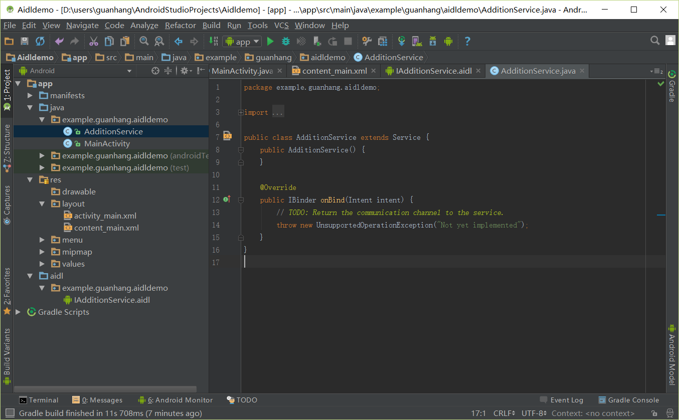Click the override gutter marker on line 12
Image resolution: width=679 pixels, height=420 pixels.
coord(227,199)
